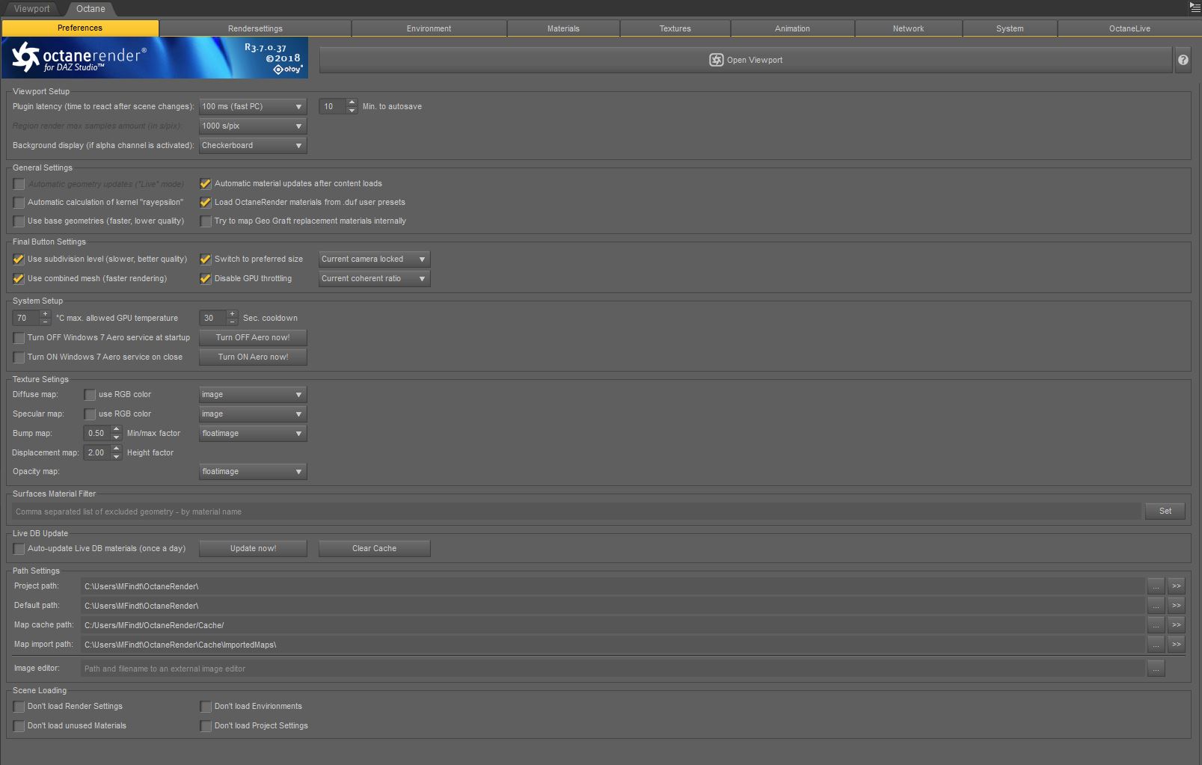Switch to the OctaneLive tab

[x=1129, y=28]
